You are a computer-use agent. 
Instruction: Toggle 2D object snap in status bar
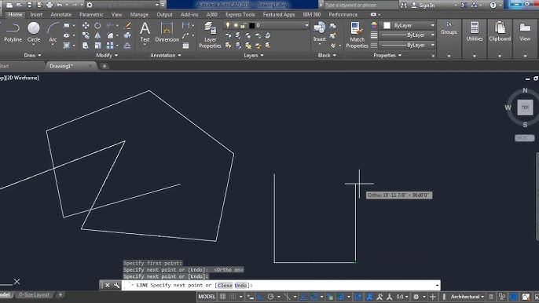click(313, 297)
